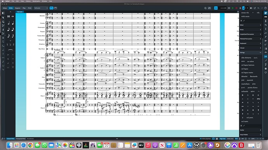Select the marcato articulation
The image size is (268, 150).
pos(8,59)
